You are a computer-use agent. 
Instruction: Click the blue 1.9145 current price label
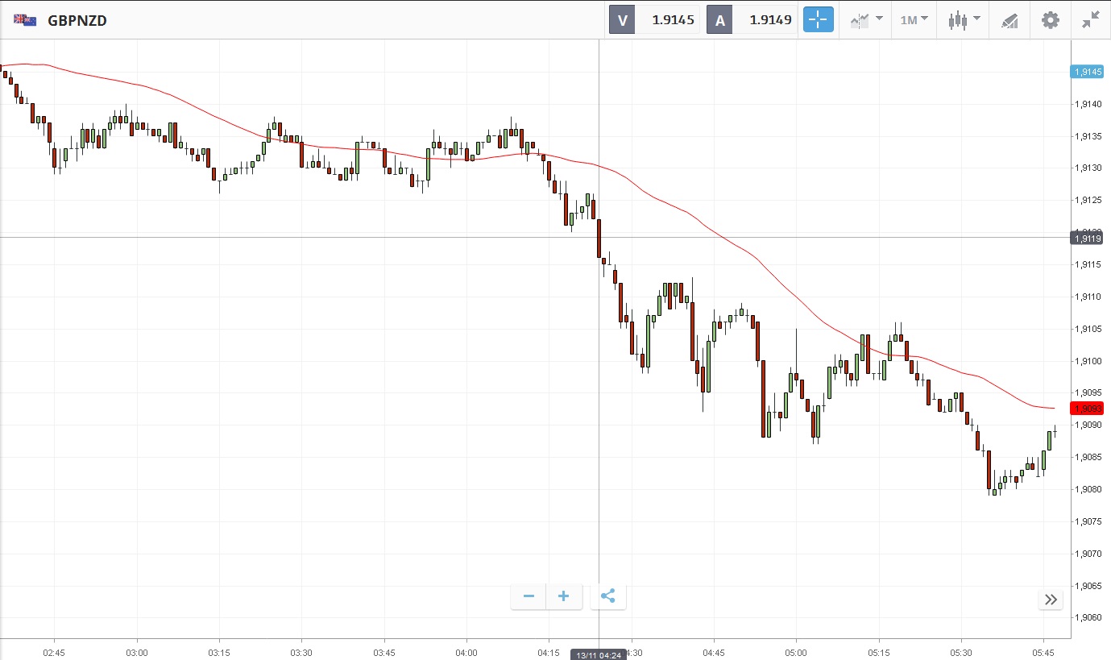1086,72
